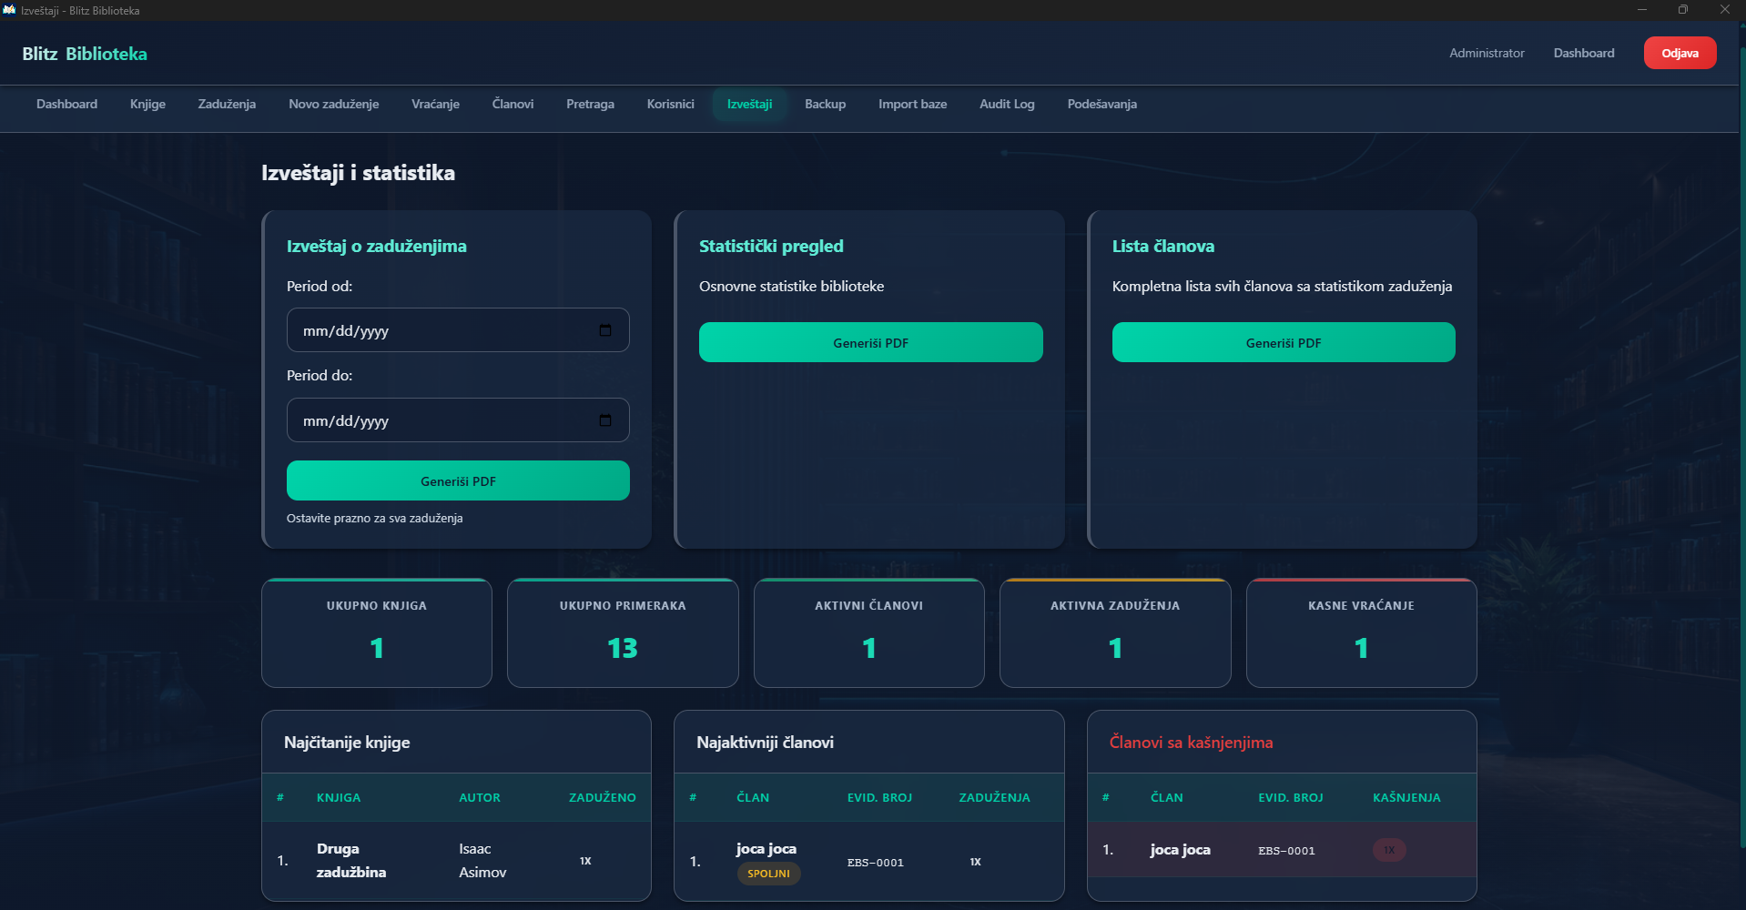
Task: Open the Novo zaduženje tab
Action: (x=333, y=104)
